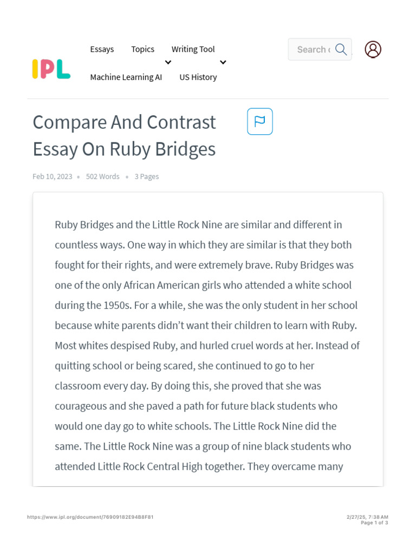Click the Feb 10, 2023 date
The width and height of the screenshot is (416, 554).
coord(52,176)
